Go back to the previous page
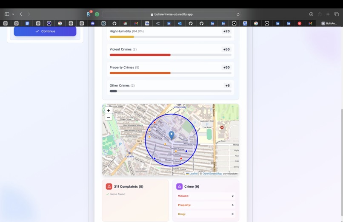Screen dimensions: 343x222 click(x=21, y=14)
